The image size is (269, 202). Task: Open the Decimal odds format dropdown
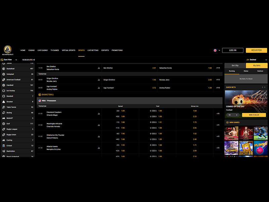(x=257, y=60)
